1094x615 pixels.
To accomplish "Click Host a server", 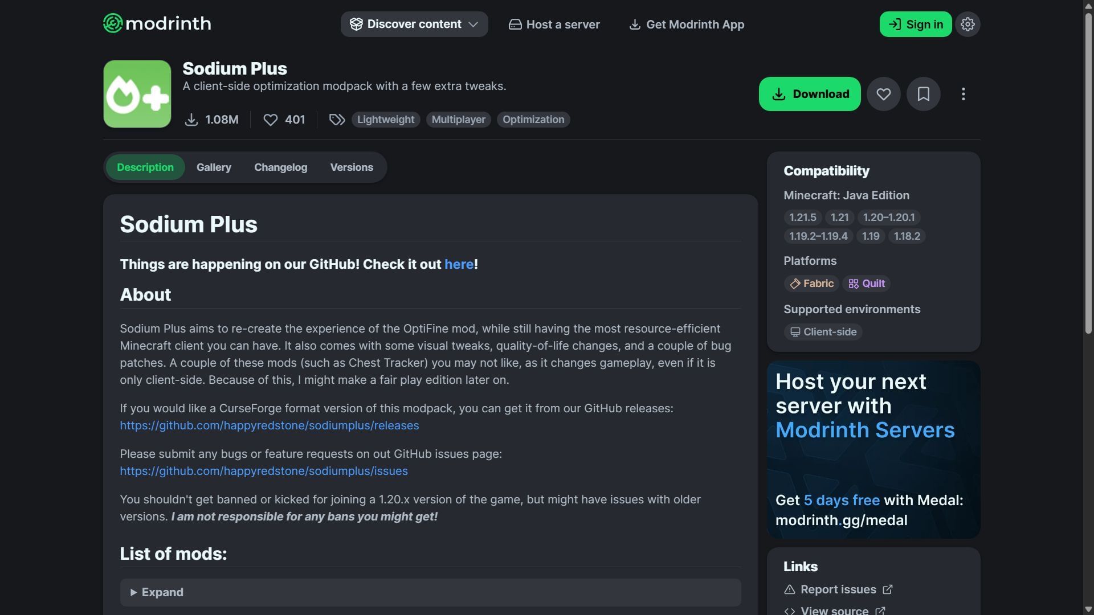I will (x=554, y=24).
